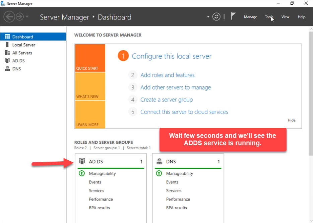Hide the welcome panel
313x223 pixels.
point(292,120)
